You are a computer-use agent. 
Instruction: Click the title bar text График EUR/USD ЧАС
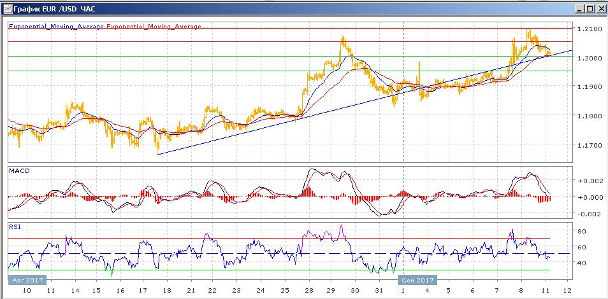click(x=54, y=8)
